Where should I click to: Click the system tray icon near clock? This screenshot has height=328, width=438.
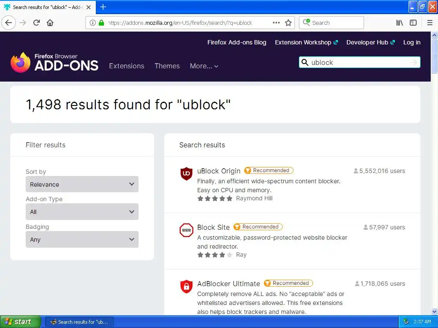(x=406, y=322)
